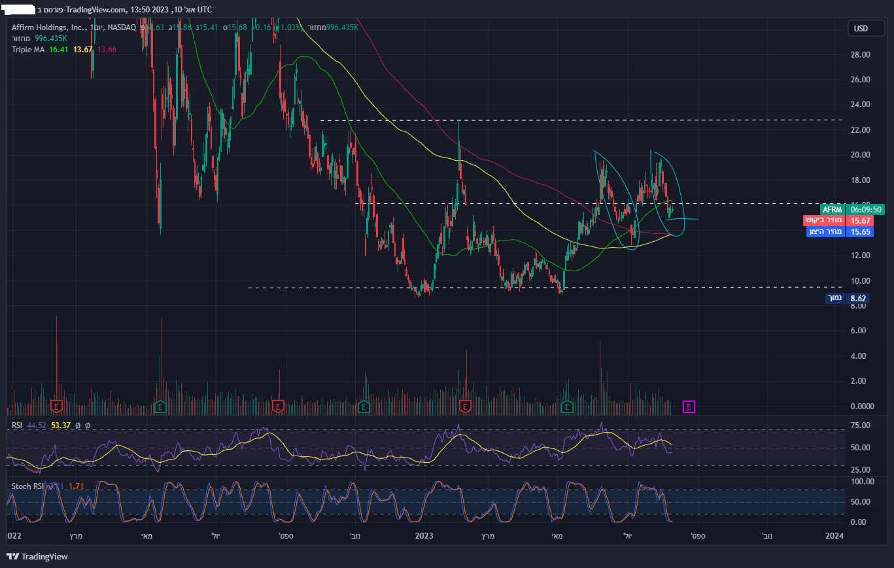Click the 26.00 price axis label

pyautogui.click(x=861, y=80)
